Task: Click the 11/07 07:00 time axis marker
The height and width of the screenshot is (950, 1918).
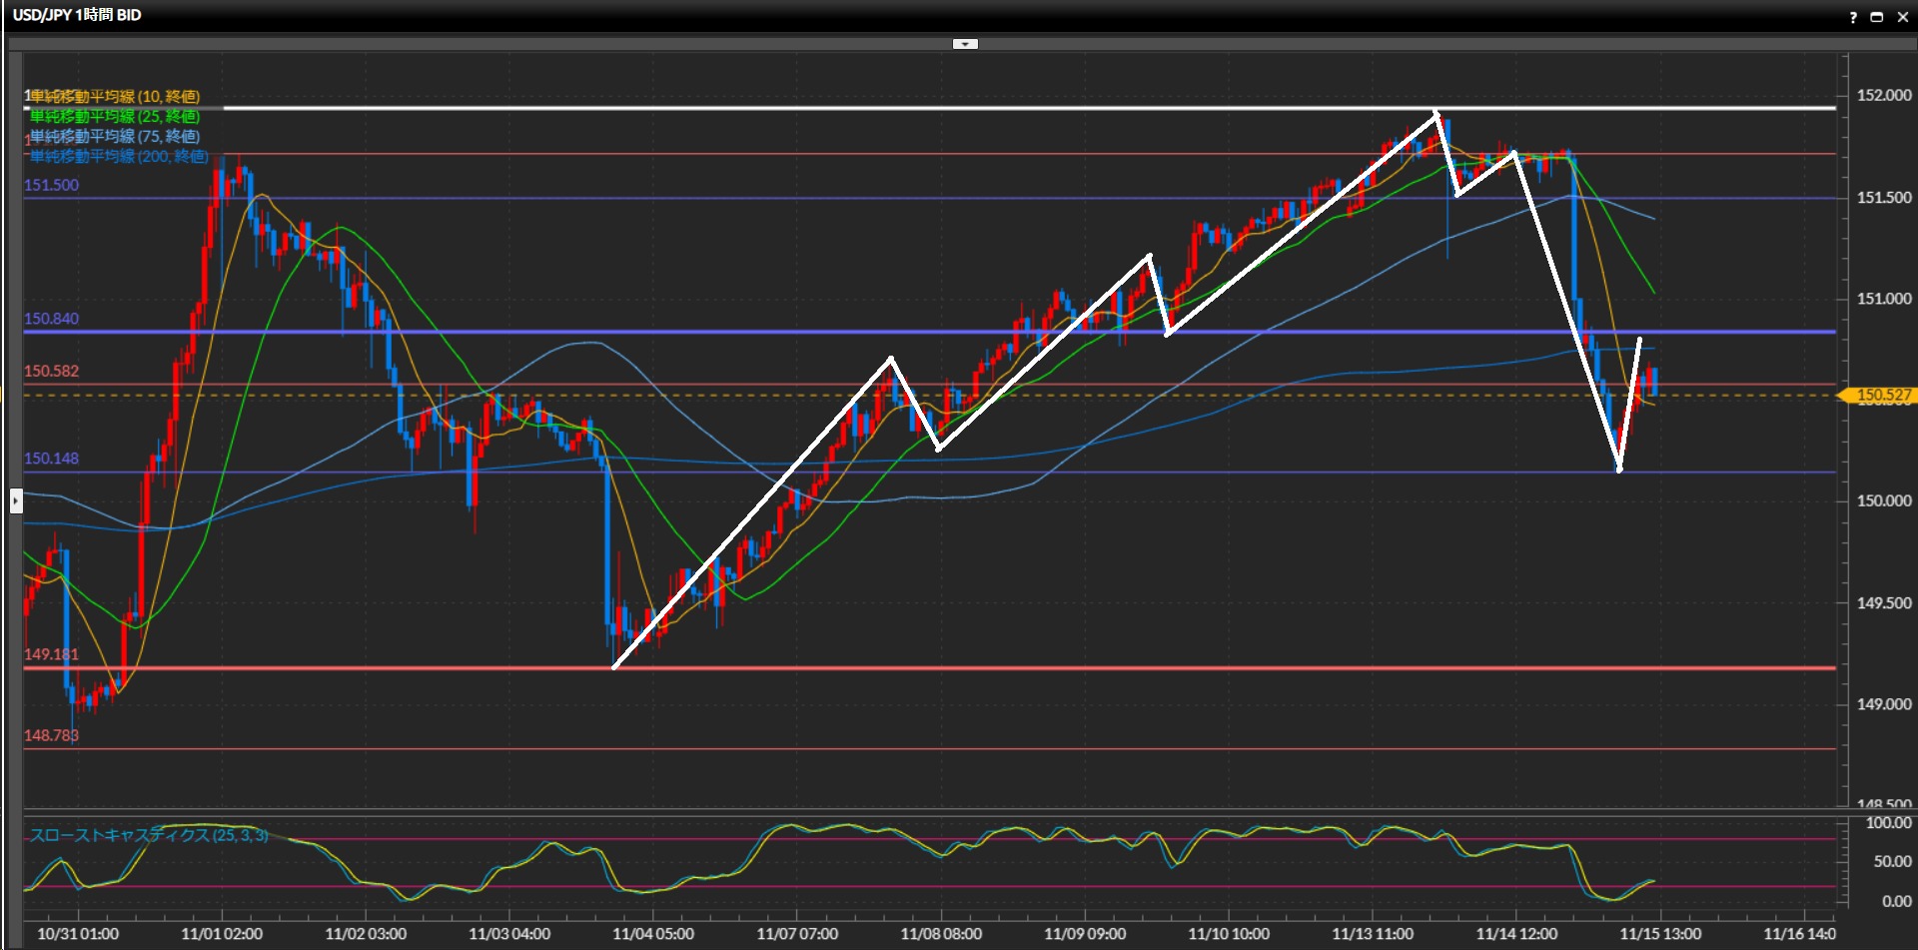Action: point(797,934)
